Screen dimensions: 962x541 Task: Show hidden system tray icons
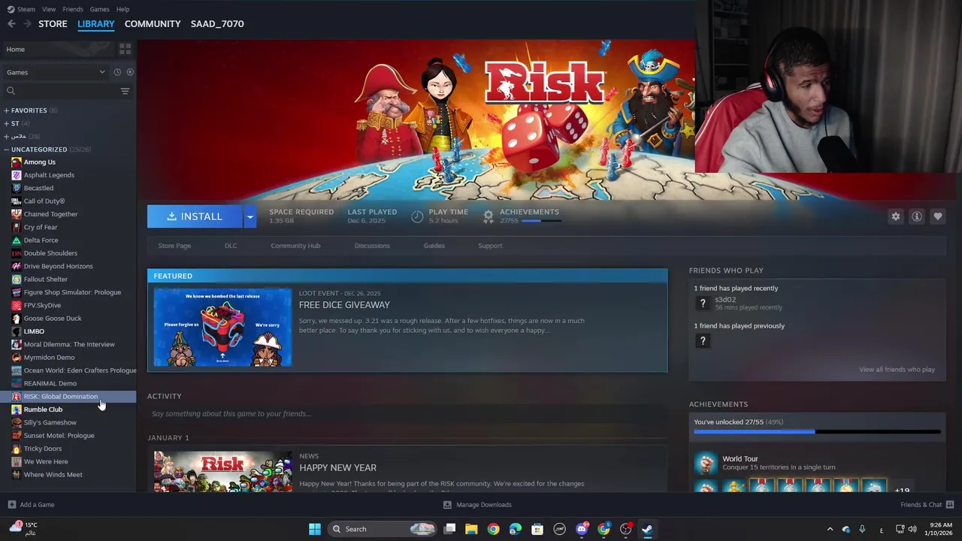[x=830, y=529]
